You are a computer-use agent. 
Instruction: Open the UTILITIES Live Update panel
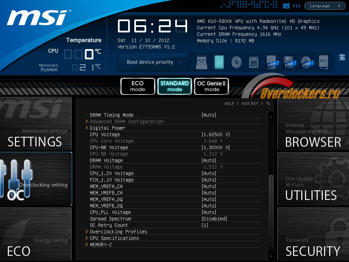tap(313, 179)
